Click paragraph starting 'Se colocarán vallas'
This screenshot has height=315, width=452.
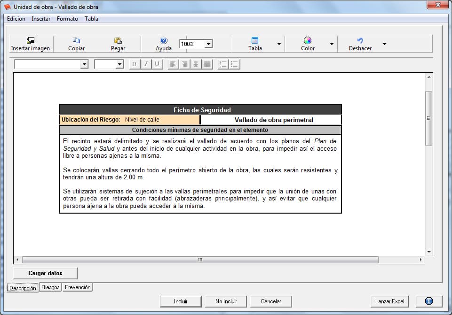tap(200, 174)
